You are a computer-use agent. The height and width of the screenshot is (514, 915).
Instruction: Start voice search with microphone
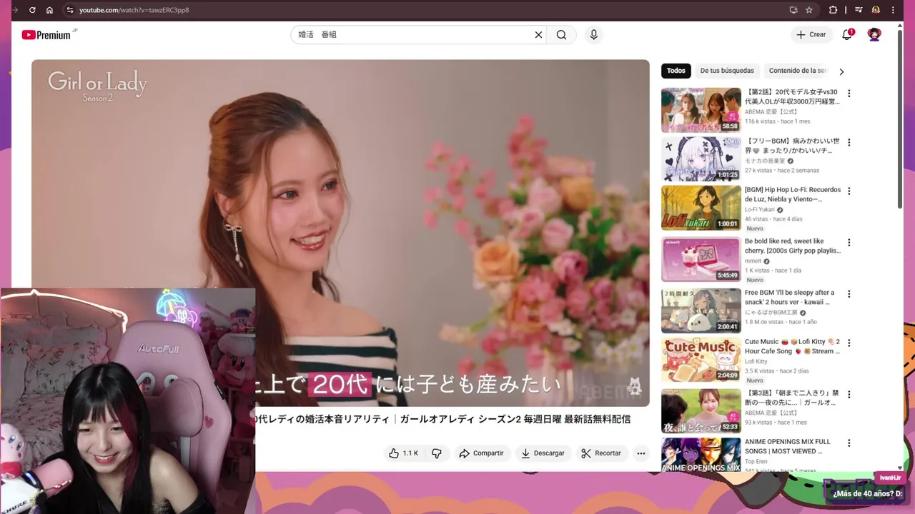[593, 34]
